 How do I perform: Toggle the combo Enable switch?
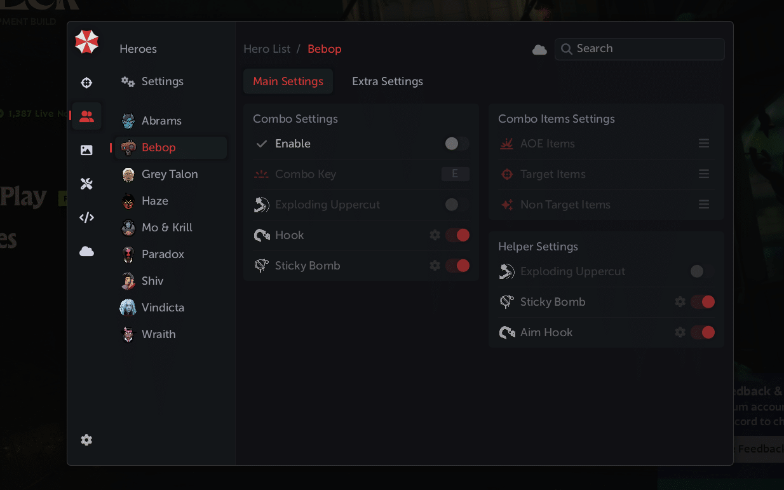coord(457,144)
